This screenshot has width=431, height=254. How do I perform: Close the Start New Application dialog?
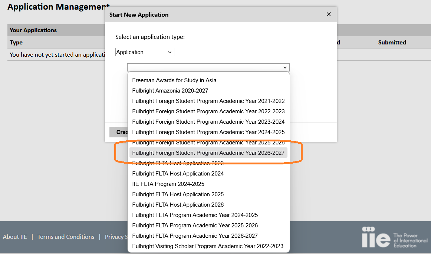pos(329,14)
